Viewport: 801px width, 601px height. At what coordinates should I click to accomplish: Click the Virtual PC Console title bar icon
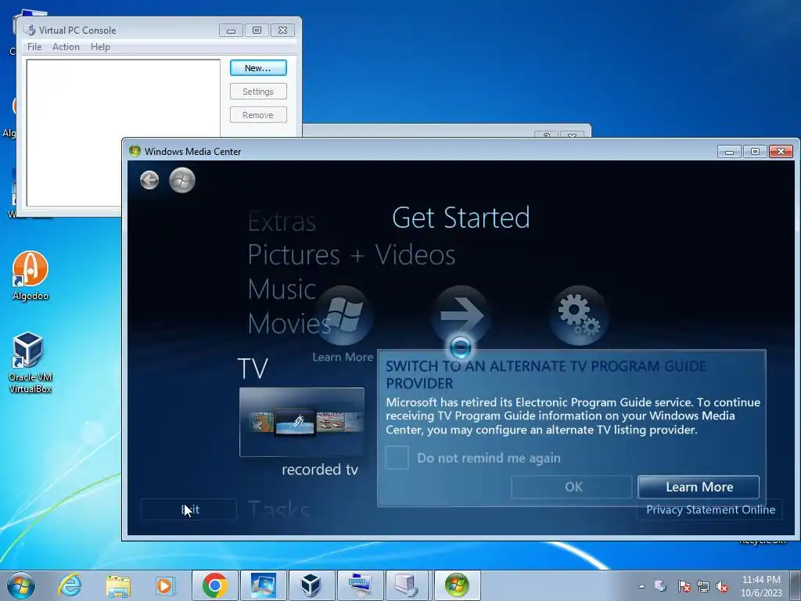tap(30, 31)
